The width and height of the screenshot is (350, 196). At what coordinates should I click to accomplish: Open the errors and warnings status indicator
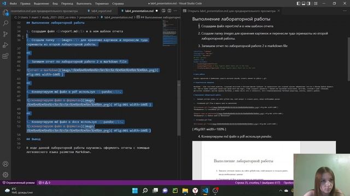(44, 183)
